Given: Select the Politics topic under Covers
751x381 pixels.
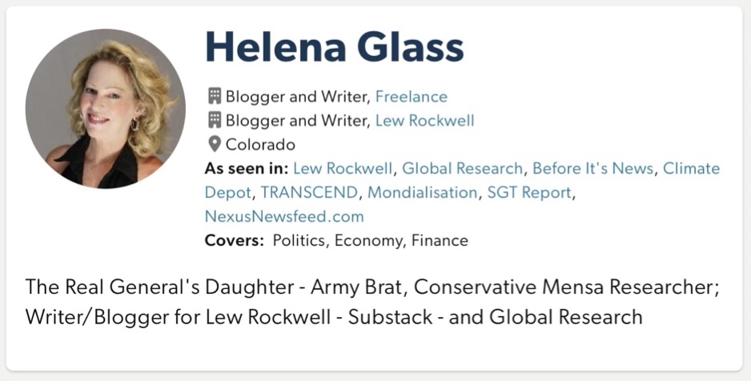Looking at the screenshot, I should click(299, 240).
